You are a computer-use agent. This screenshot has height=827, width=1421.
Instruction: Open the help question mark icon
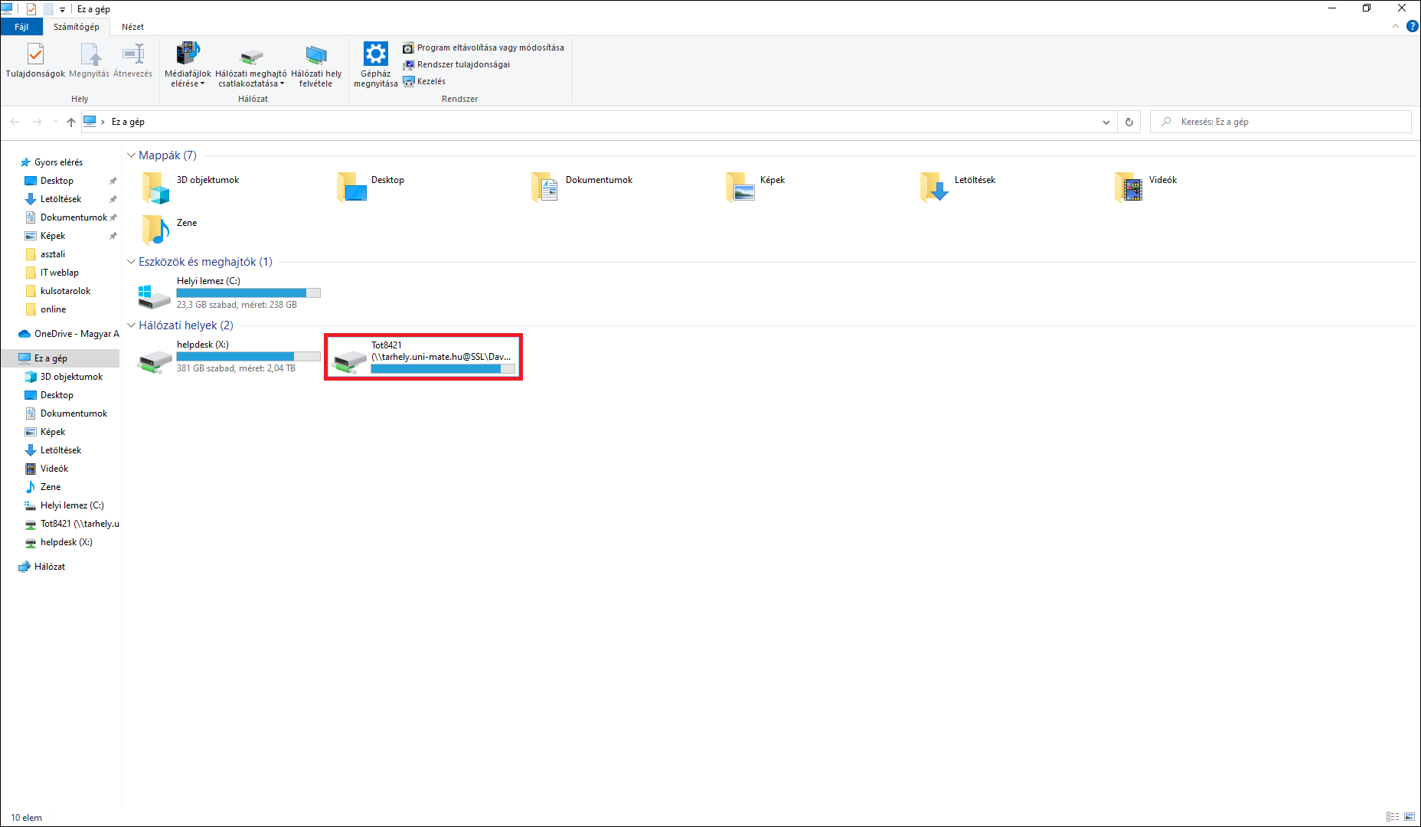click(x=1412, y=26)
